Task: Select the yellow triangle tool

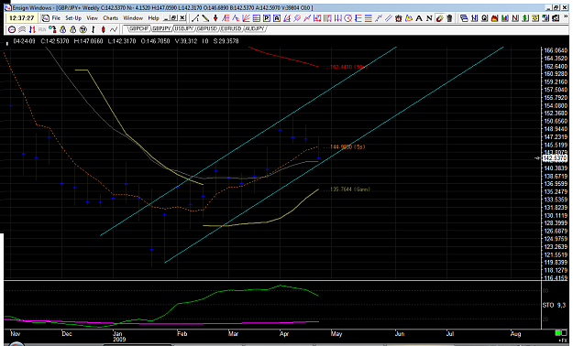Action: (x=409, y=18)
